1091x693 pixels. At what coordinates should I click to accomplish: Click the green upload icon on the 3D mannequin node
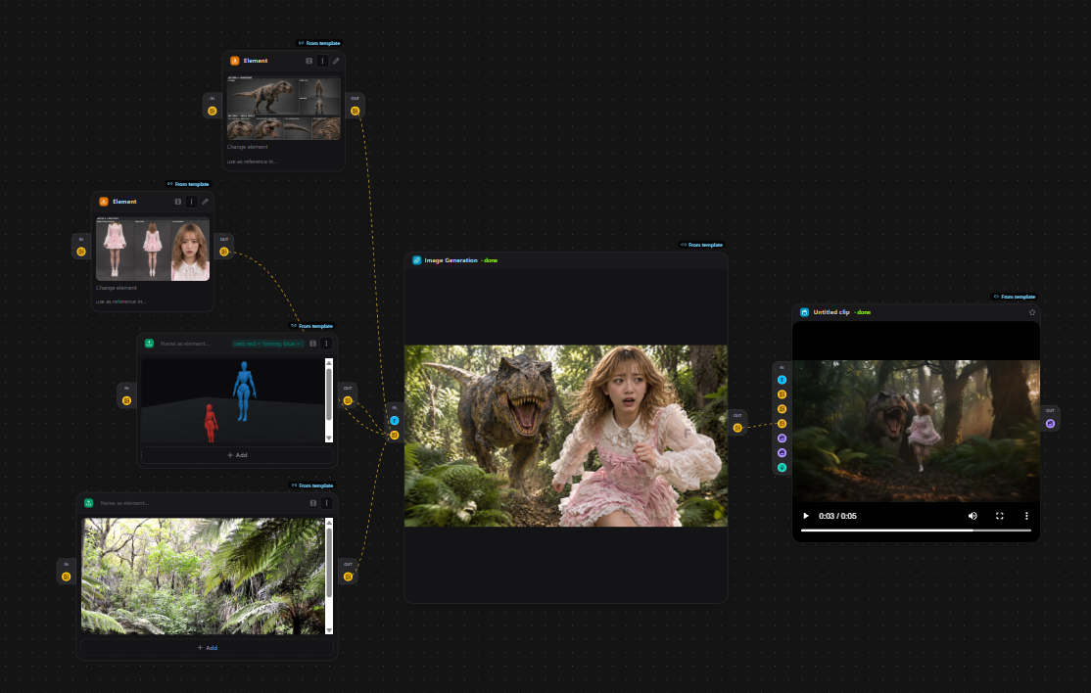click(x=149, y=344)
